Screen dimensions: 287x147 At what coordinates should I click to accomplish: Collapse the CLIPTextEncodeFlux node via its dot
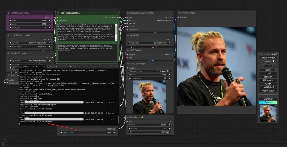click(x=58, y=13)
